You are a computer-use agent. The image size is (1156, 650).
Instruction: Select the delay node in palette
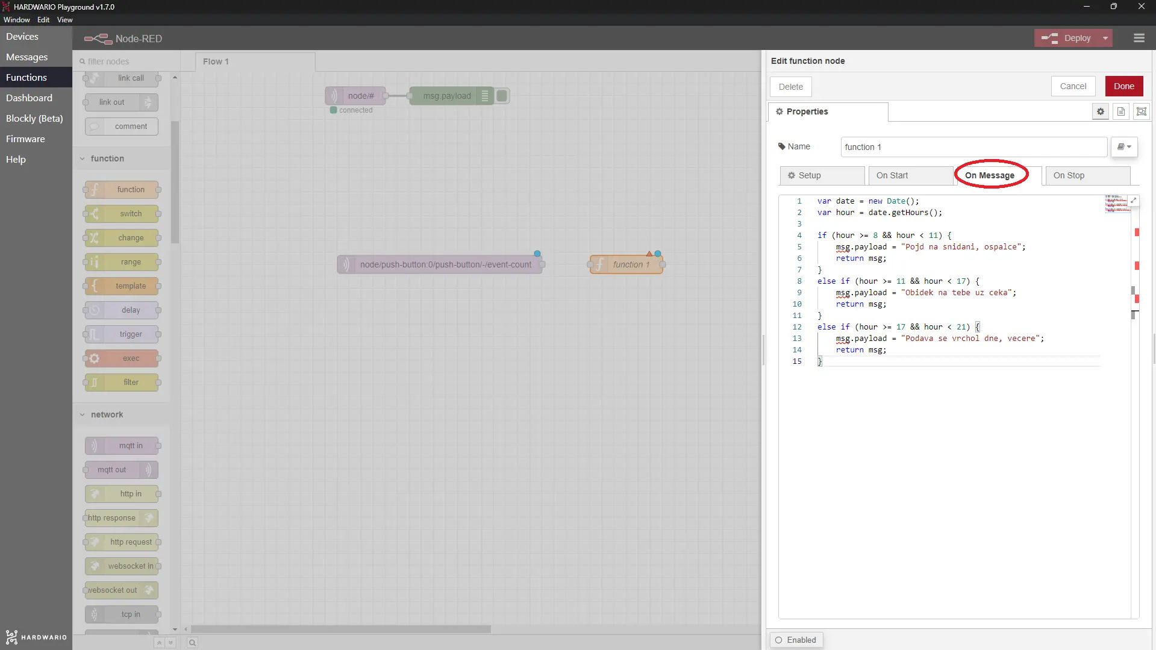pyautogui.click(x=122, y=310)
